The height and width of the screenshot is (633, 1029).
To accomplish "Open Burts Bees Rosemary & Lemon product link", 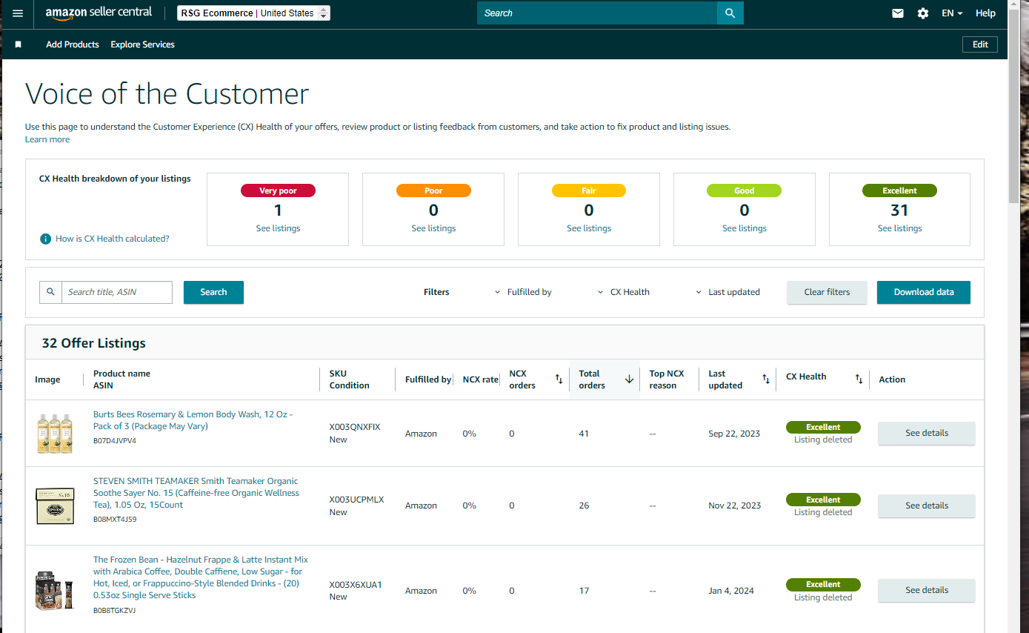I will tap(193, 420).
